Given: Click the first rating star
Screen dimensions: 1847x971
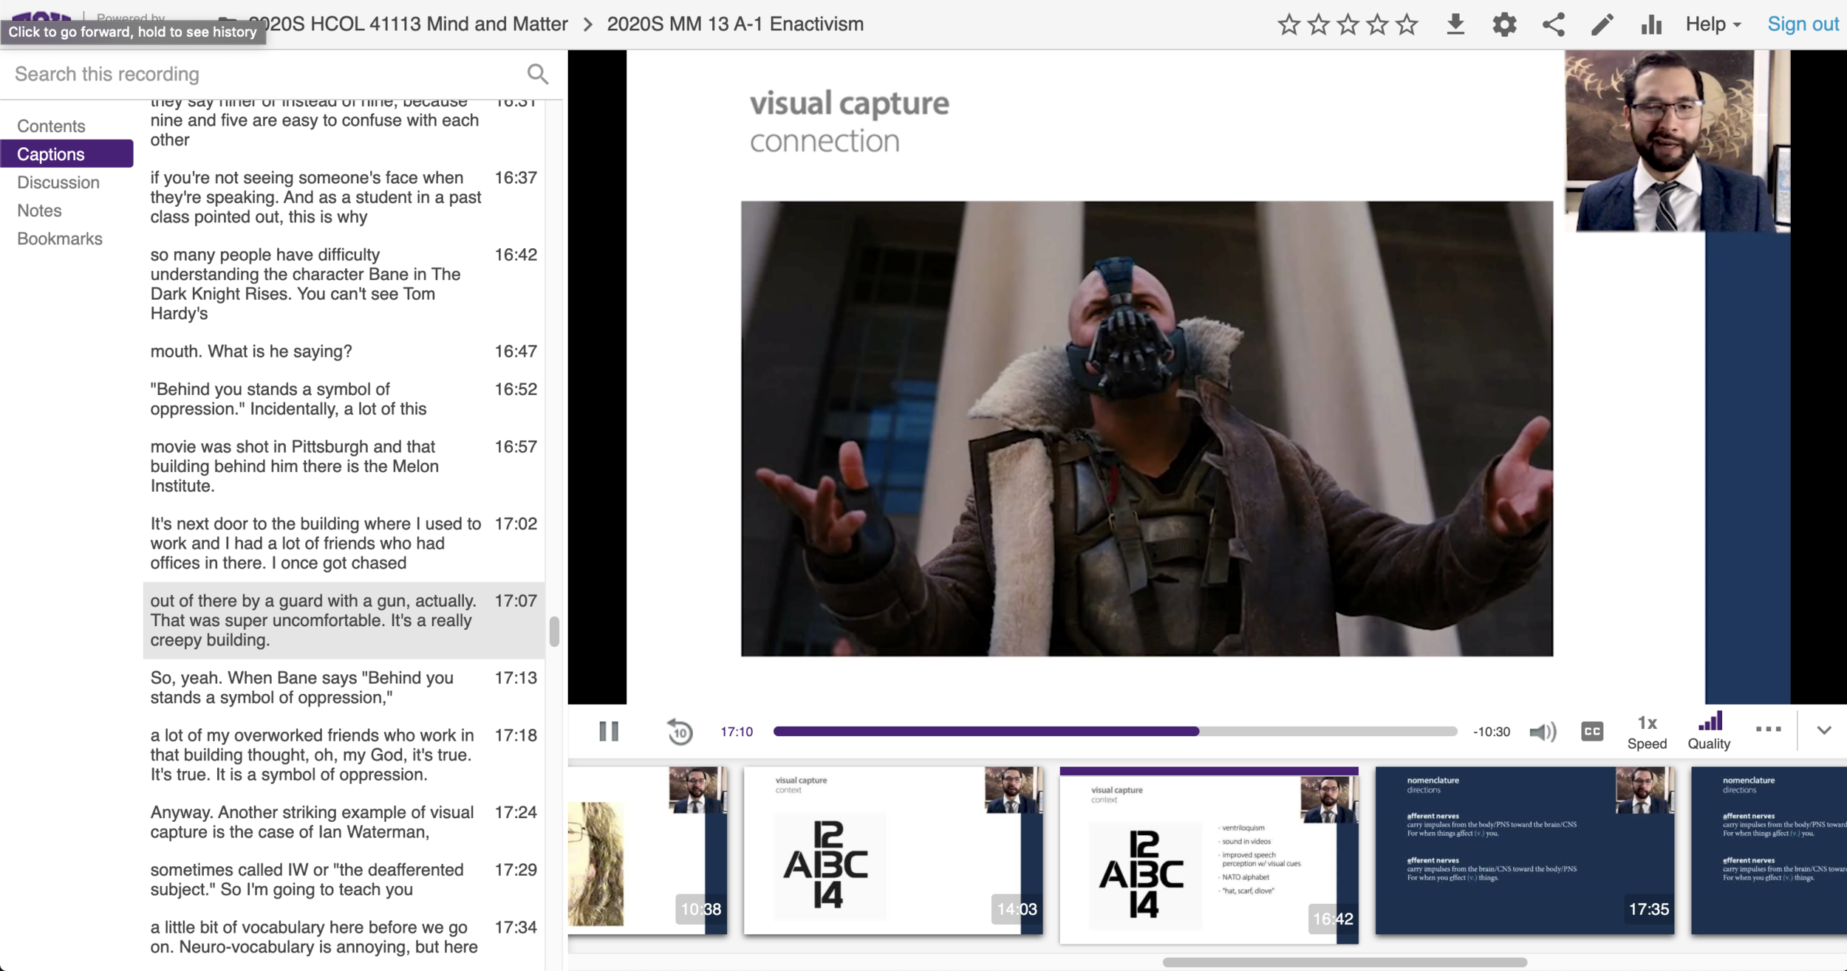Looking at the screenshot, I should 1289,24.
